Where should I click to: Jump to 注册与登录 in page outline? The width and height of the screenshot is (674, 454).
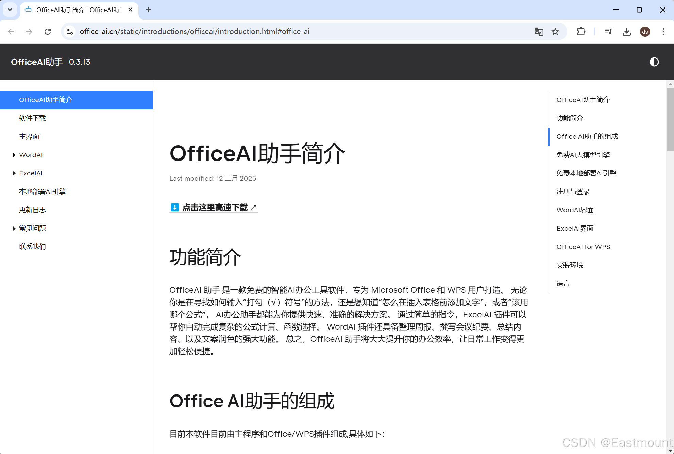573,192
